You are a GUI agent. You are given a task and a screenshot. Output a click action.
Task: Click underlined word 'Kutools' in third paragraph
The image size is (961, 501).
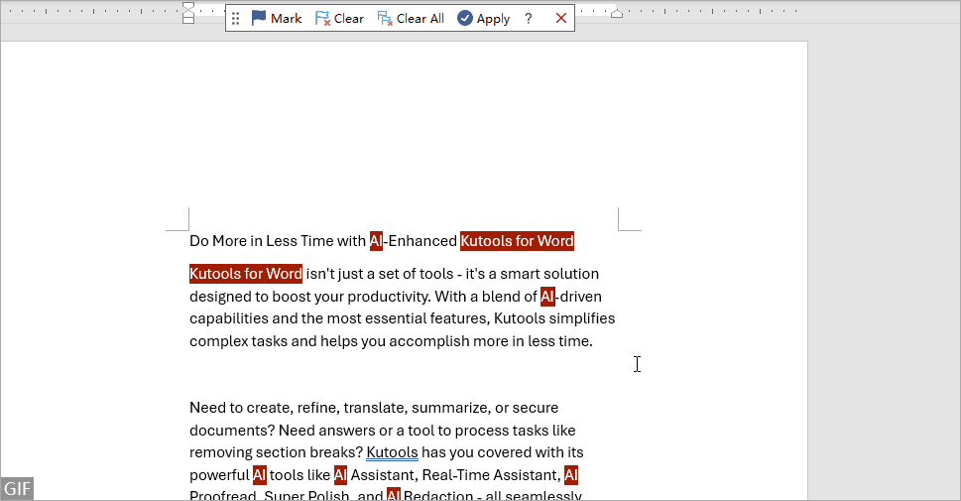[393, 452]
